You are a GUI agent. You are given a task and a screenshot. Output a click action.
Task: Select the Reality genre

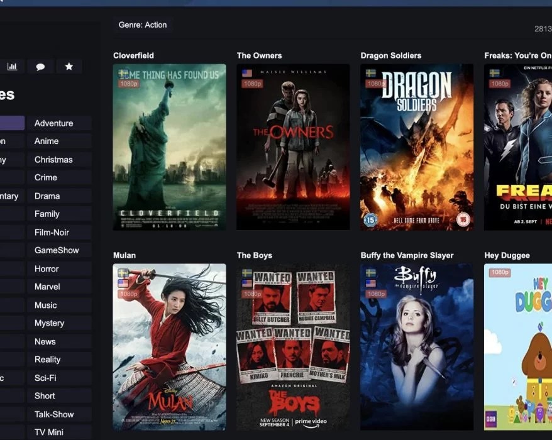tap(59, 360)
